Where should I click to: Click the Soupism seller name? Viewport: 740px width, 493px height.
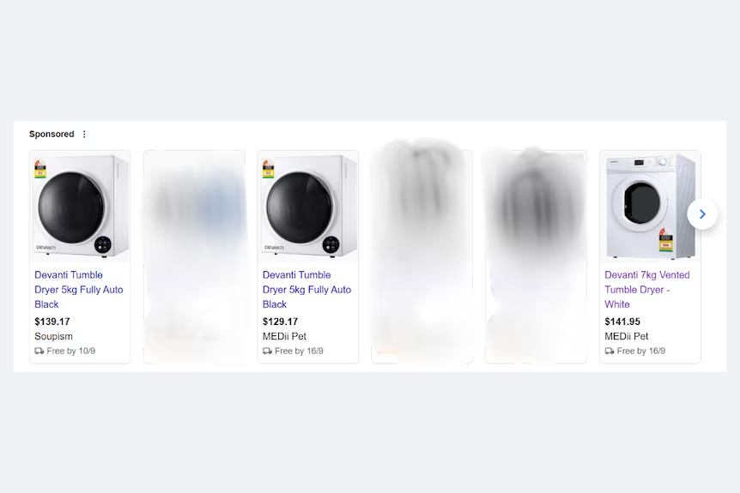[x=54, y=336]
